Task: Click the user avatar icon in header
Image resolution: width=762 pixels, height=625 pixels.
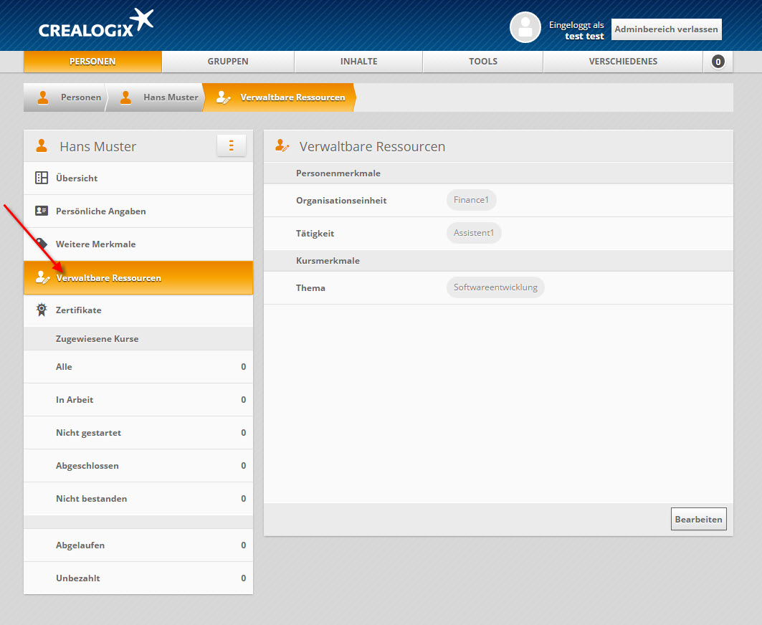Action: pos(525,27)
